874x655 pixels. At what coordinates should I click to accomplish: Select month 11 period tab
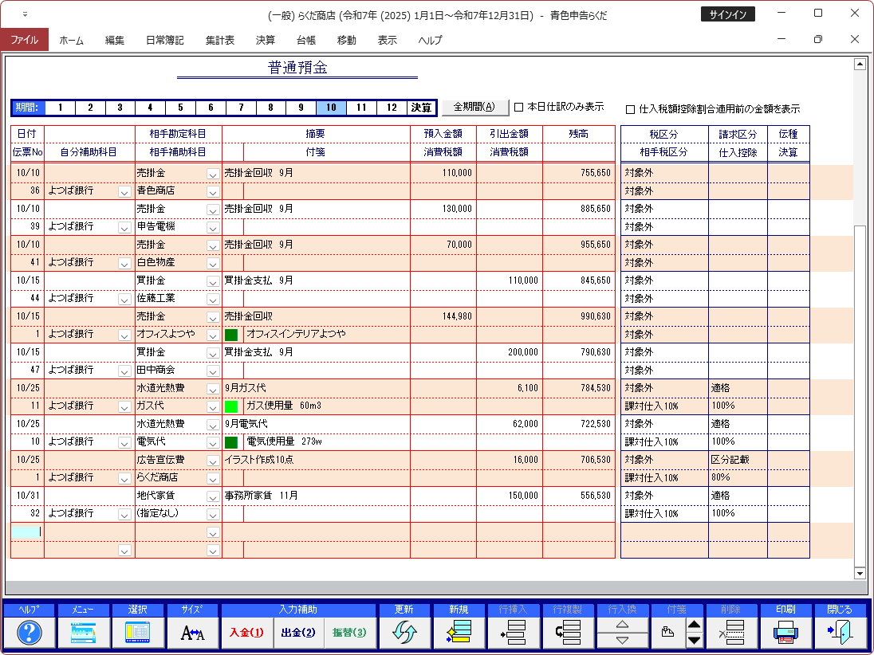(361, 108)
